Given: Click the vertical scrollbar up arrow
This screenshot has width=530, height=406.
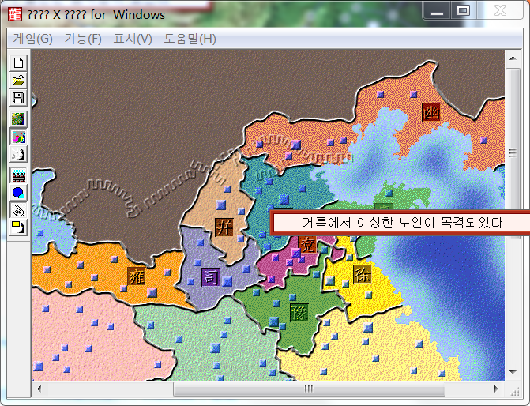Looking at the screenshot, I should 513,58.
